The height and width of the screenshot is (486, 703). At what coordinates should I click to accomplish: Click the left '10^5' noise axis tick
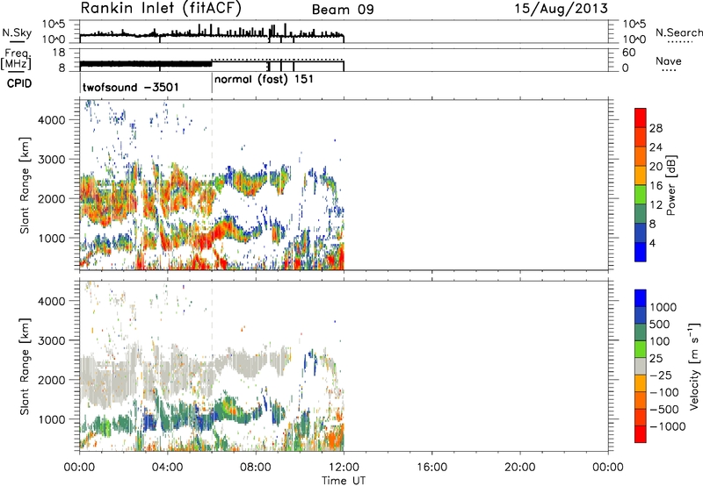click(x=54, y=25)
